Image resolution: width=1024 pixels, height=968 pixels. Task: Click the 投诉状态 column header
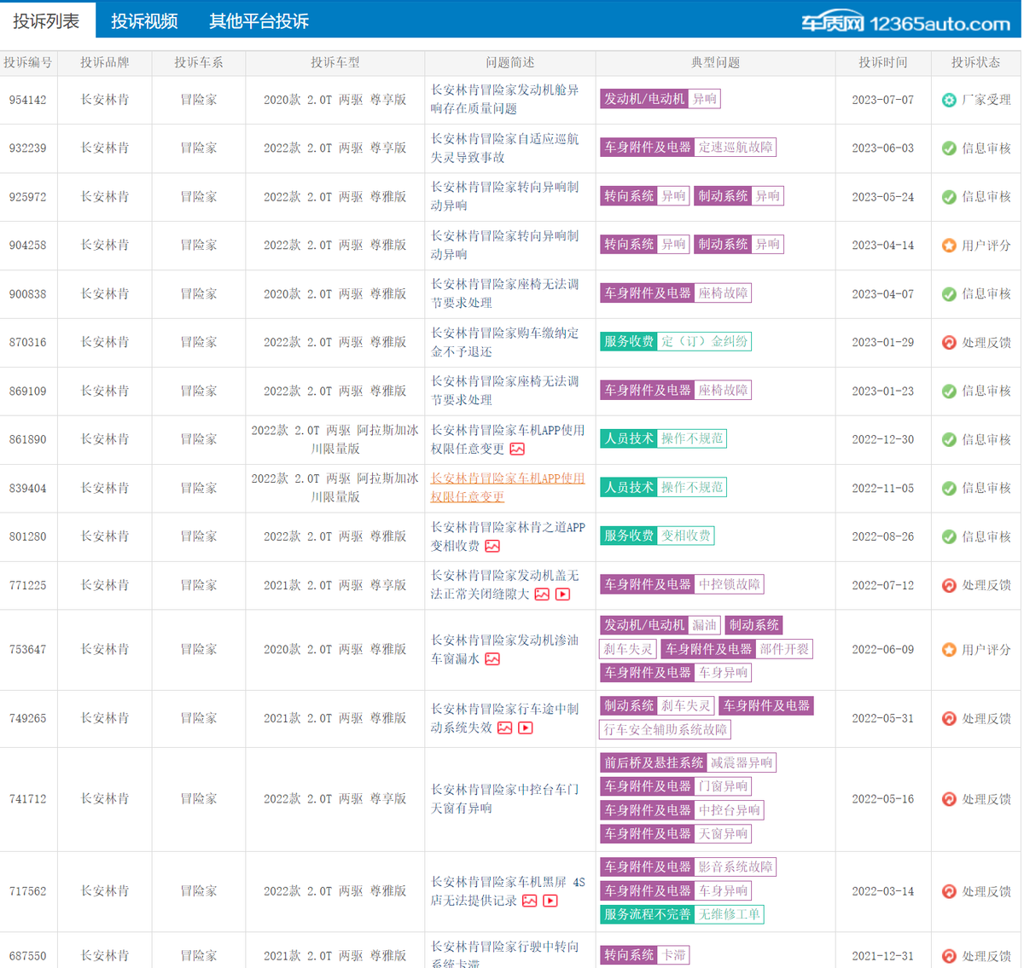pos(976,63)
